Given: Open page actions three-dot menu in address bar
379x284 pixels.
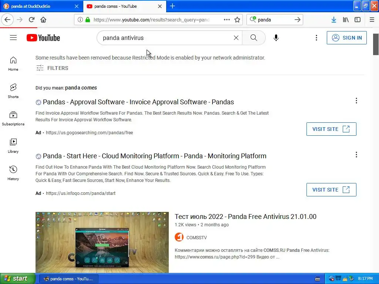Looking at the screenshot, I should tap(227, 20).
